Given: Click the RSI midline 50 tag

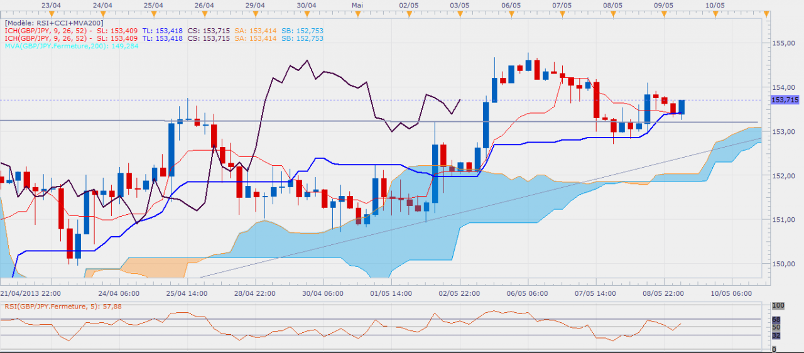Looking at the screenshot, I should click(776, 327).
